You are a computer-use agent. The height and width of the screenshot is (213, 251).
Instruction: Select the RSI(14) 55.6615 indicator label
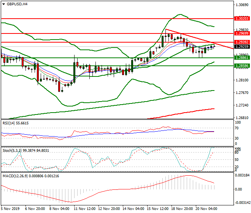(x=16, y=123)
